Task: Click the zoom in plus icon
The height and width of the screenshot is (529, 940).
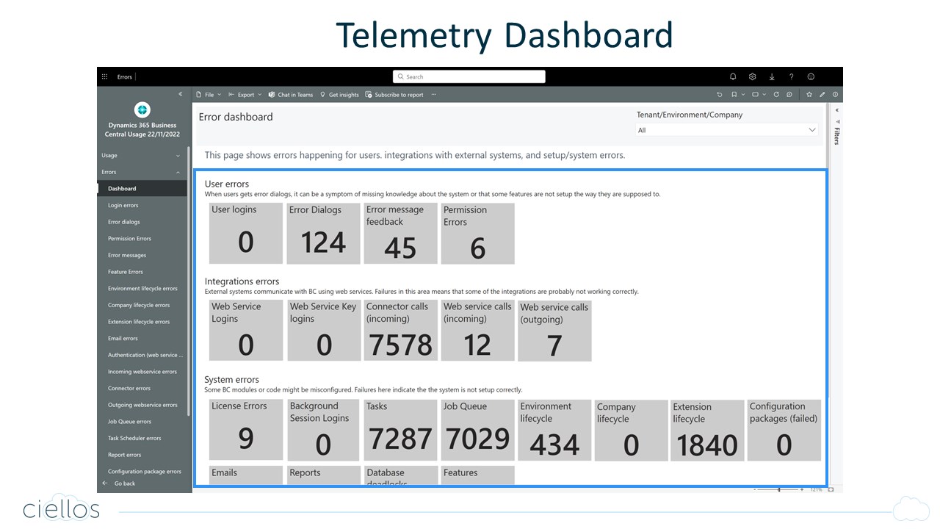Action: click(802, 489)
